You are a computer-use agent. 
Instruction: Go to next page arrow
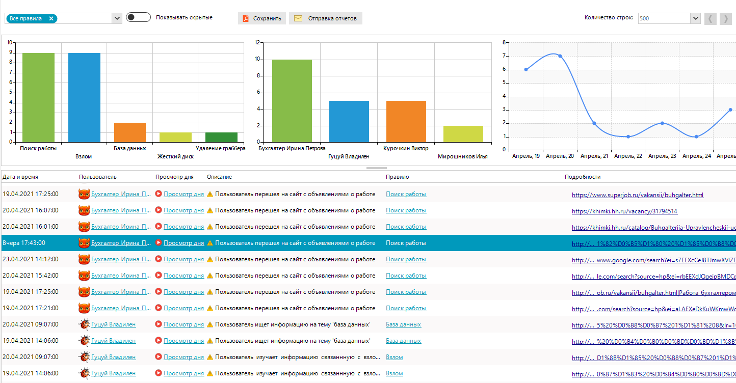point(725,18)
